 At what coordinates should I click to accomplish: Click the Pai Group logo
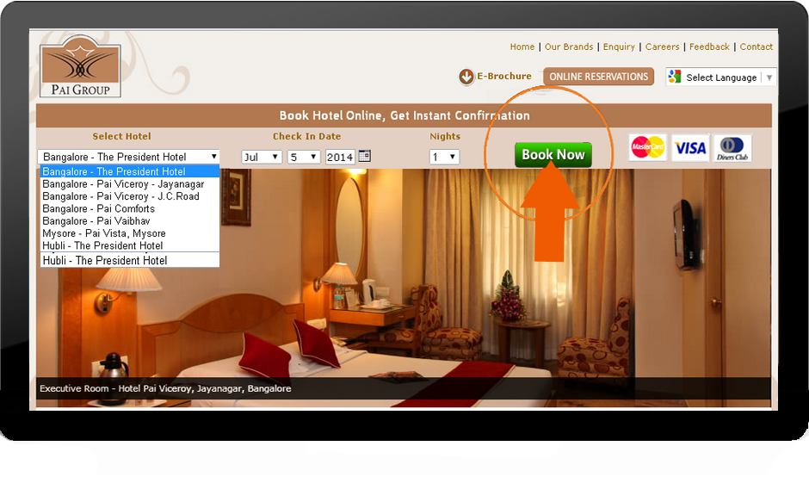(x=81, y=68)
